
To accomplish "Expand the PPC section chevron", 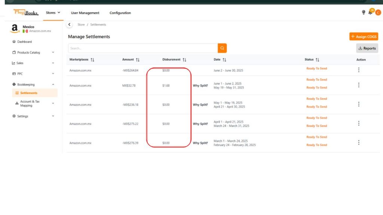I will pyautogui.click(x=53, y=74).
